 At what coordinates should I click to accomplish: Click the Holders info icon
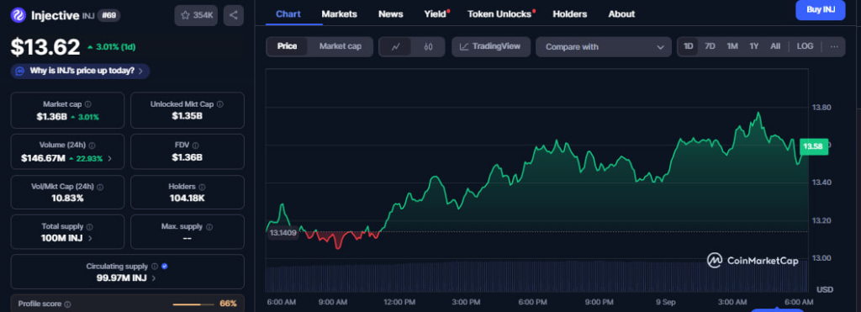click(202, 187)
